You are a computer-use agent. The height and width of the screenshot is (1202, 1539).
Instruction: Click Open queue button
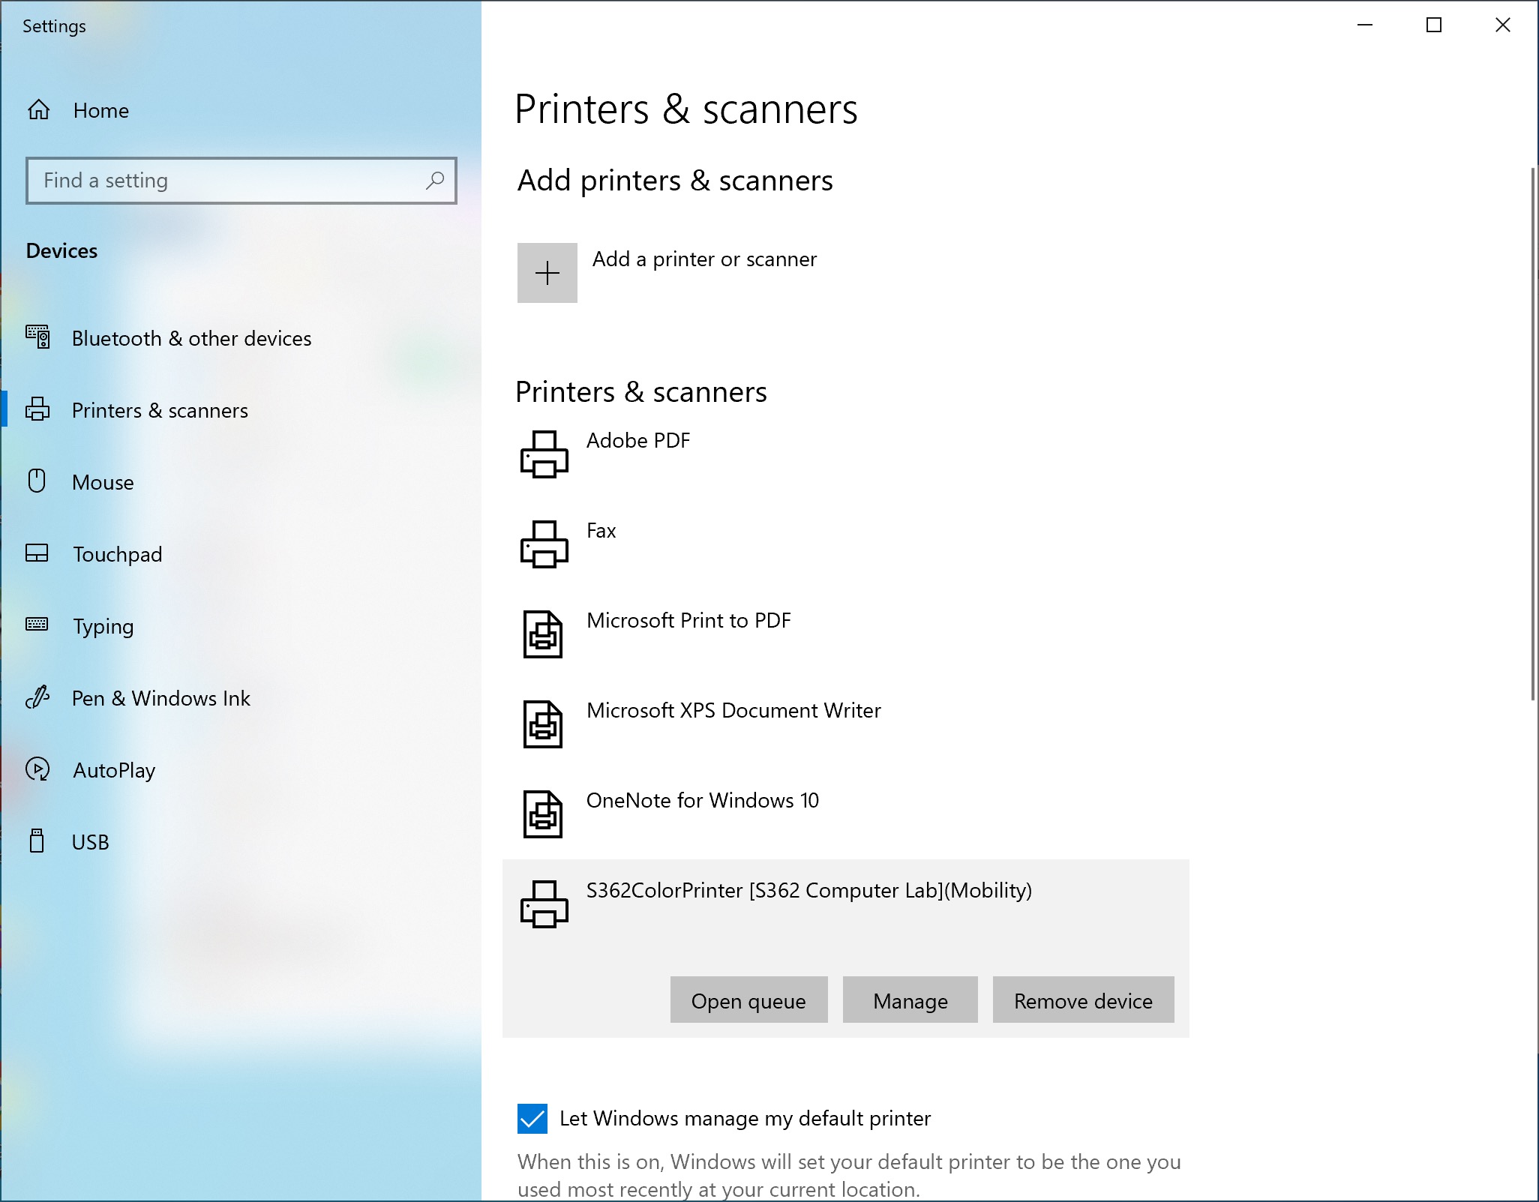coord(749,1000)
